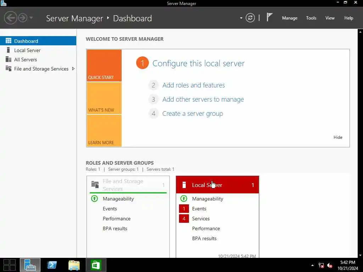This screenshot has height=272, width=363.
Task: Expand the File and Storage Services arrow
Action: coord(73,69)
